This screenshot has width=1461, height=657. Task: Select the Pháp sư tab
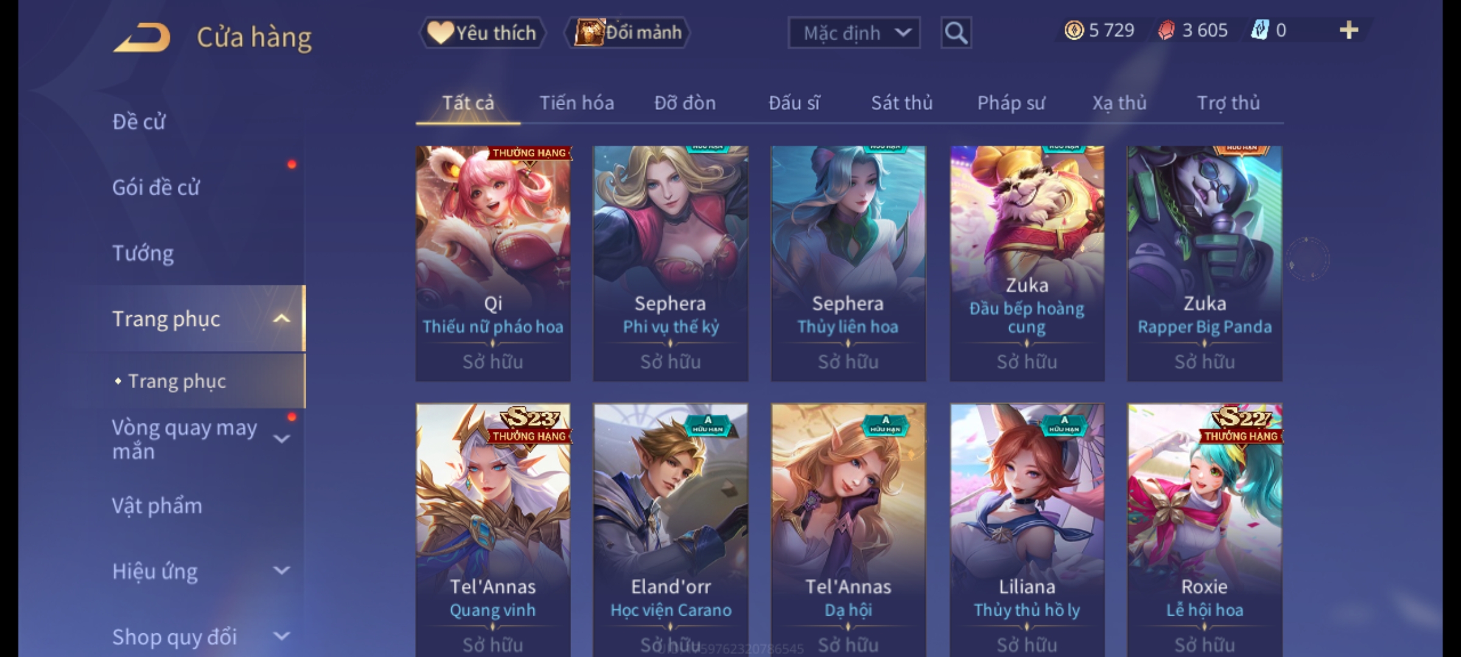coord(1011,103)
